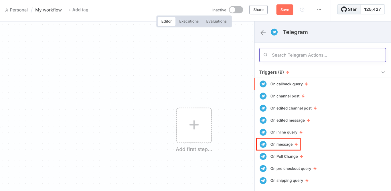Image resolution: width=391 pixels, height=191 pixels.
Task: Switch to the Evaluations tab
Action: 216,21
